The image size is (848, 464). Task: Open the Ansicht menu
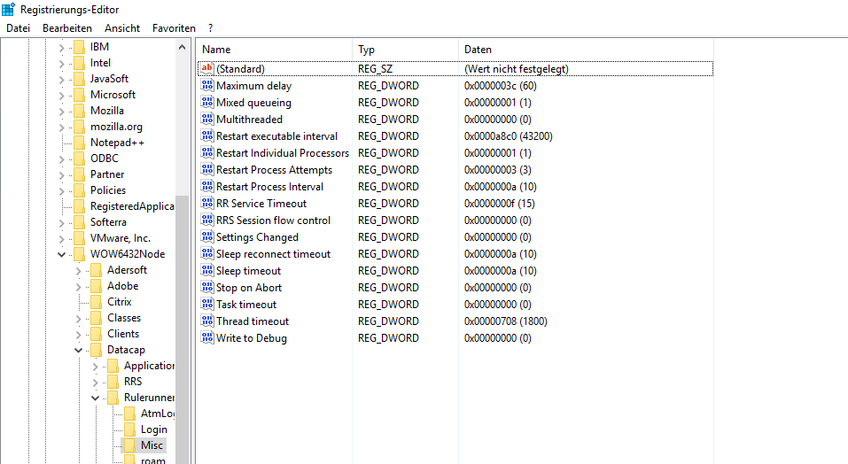(x=122, y=28)
